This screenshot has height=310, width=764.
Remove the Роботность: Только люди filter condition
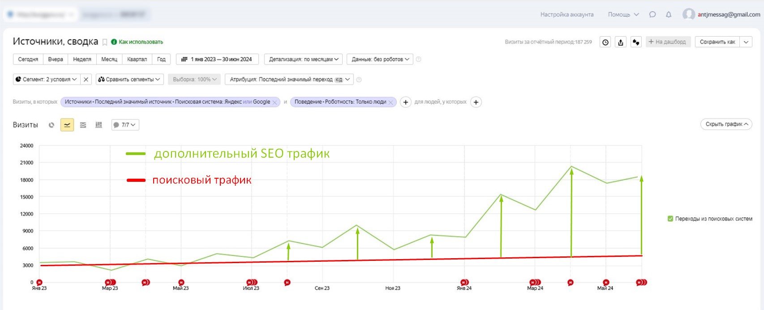point(391,102)
